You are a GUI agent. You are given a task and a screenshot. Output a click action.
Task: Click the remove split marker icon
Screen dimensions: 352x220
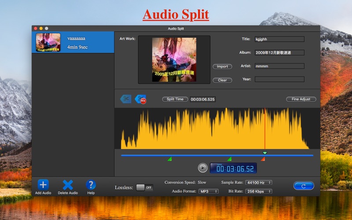pos(140,99)
